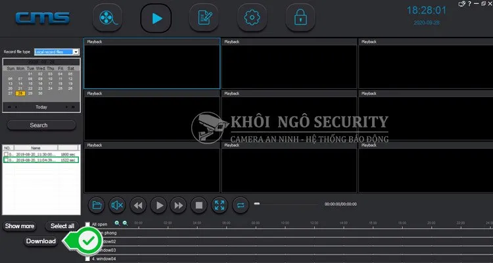493x263 pixels.
Task: Click the 02:00 timeline marker
Action: [168, 223]
